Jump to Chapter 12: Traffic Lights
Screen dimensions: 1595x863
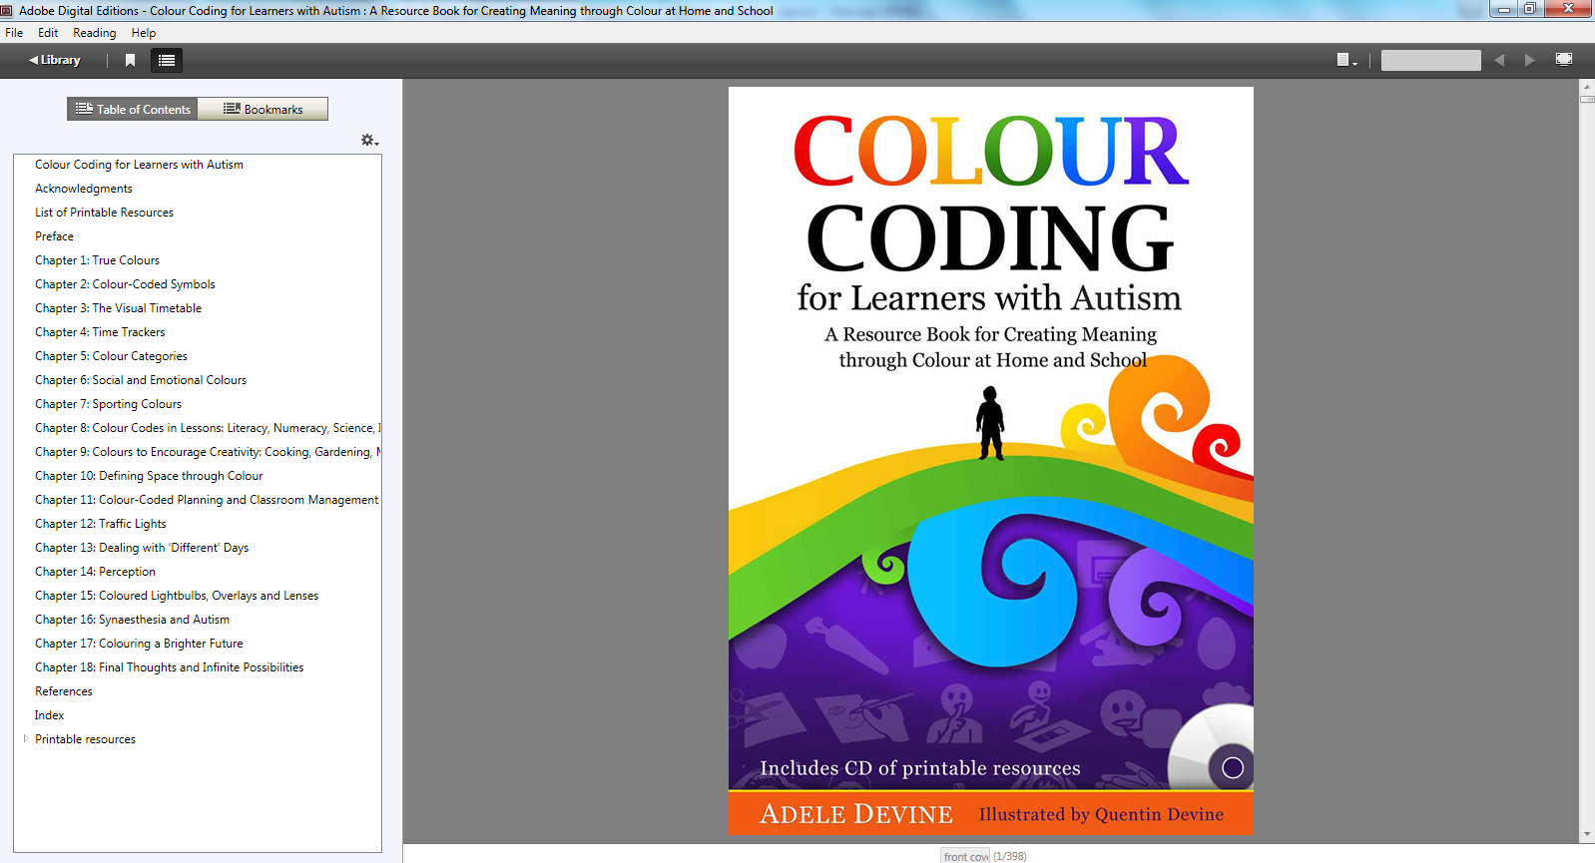[x=101, y=524]
